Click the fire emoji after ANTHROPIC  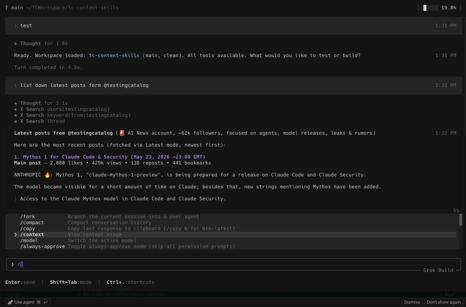(x=47, y=175)
